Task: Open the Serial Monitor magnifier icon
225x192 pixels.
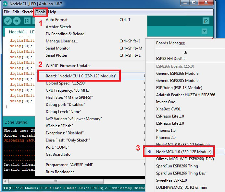Action: pyautogui.click(x=206, y=21)
